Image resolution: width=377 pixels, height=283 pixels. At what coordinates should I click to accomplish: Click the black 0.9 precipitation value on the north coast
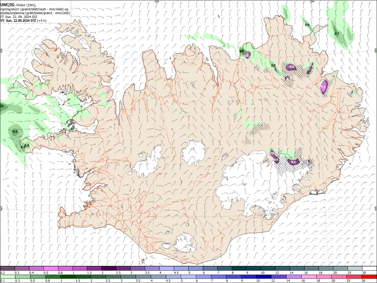pos(242,51)
